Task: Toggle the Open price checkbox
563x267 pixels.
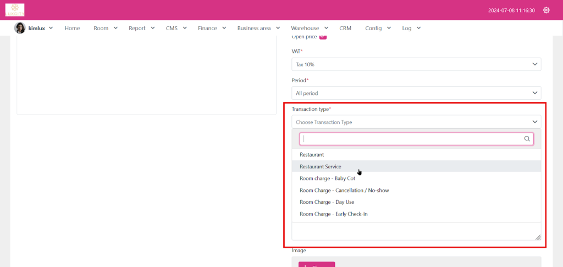Action: pyautogui.click(x=323, y=37)
